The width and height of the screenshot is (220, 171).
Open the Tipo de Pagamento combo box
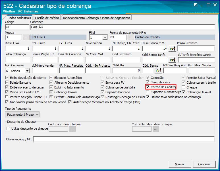pos(22,115)
